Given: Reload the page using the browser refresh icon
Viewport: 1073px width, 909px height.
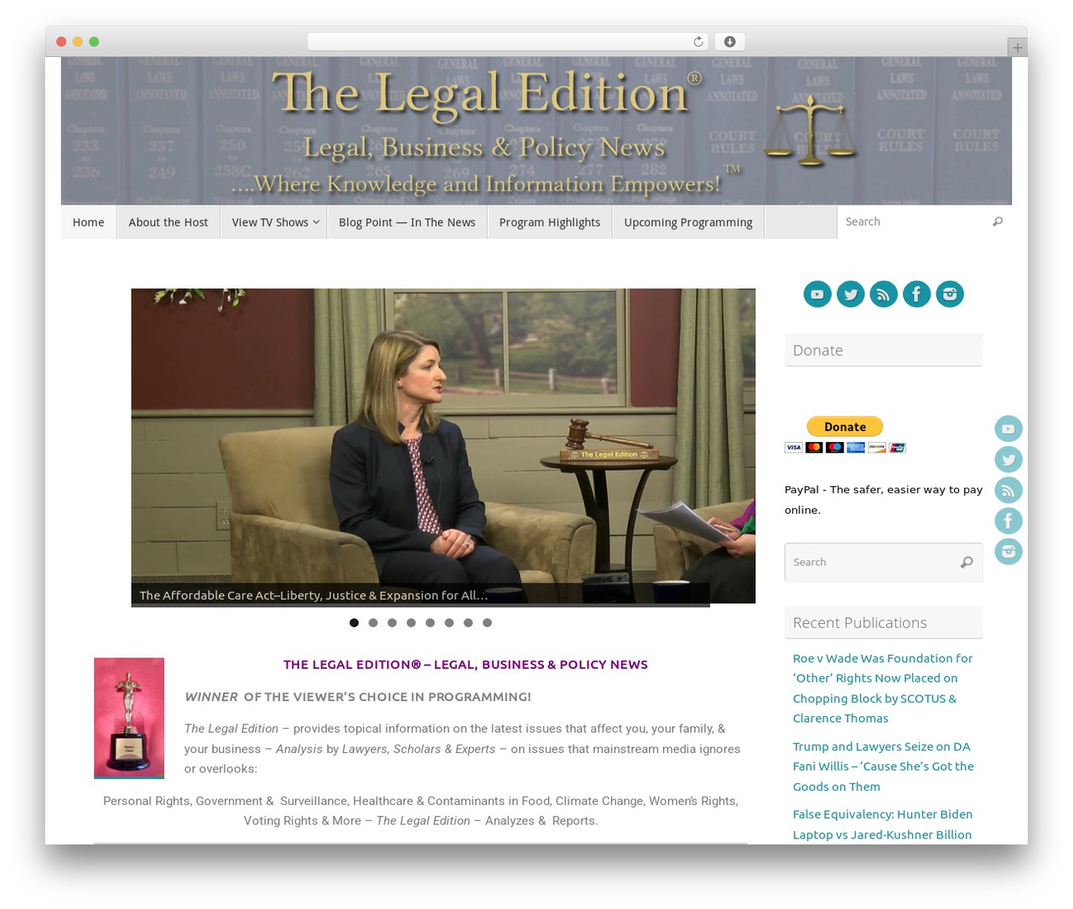Looking at the screenshot, I should tap(697, 42).
